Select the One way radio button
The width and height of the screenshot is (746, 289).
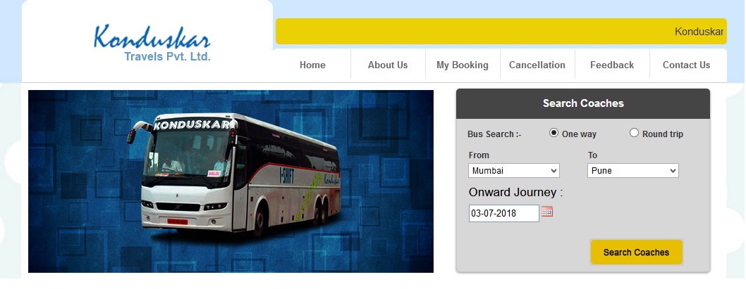pos(554,134)
